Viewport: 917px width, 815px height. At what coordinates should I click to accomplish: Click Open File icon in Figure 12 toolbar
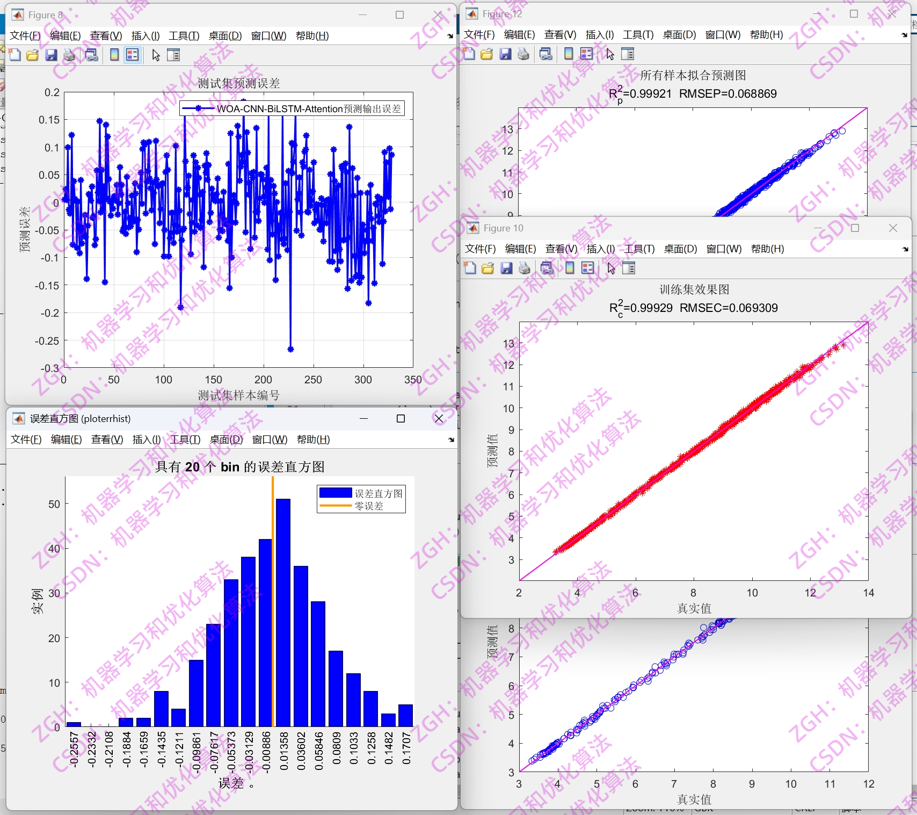click(487, 54)
